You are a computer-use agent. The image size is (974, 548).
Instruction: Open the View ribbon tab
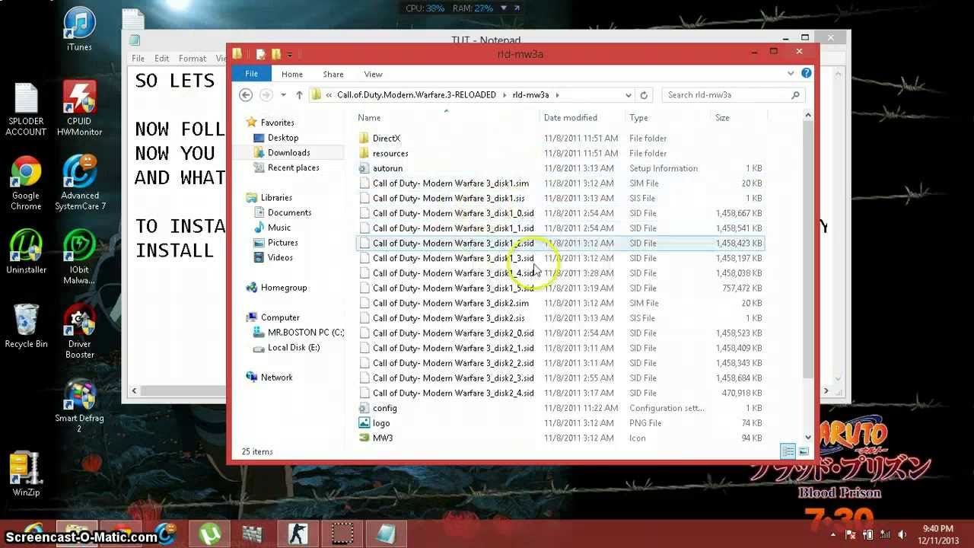pos(373,74)
